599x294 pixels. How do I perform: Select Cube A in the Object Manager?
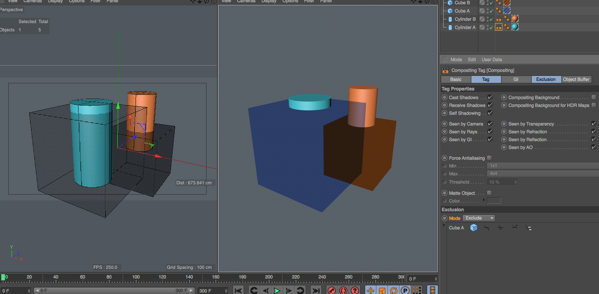click(x=462, y=11)
